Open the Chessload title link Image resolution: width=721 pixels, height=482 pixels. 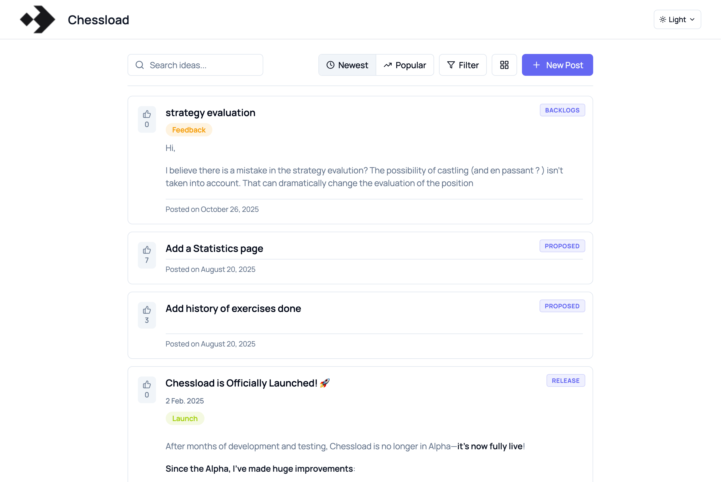click(x=98, y=20)
